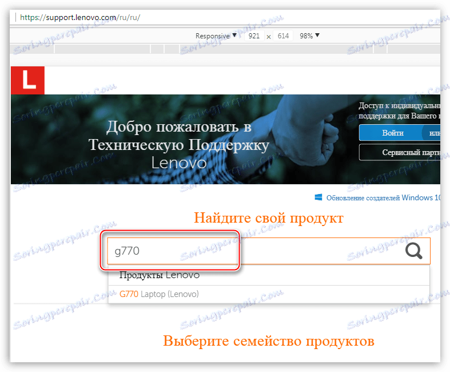Image resolution: width=450 pixels, height=372 pixels.
Task: Click the magnifier search icon
Action: tap(413, 251)
